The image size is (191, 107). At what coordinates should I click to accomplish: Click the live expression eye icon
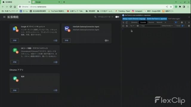[138, 26]
